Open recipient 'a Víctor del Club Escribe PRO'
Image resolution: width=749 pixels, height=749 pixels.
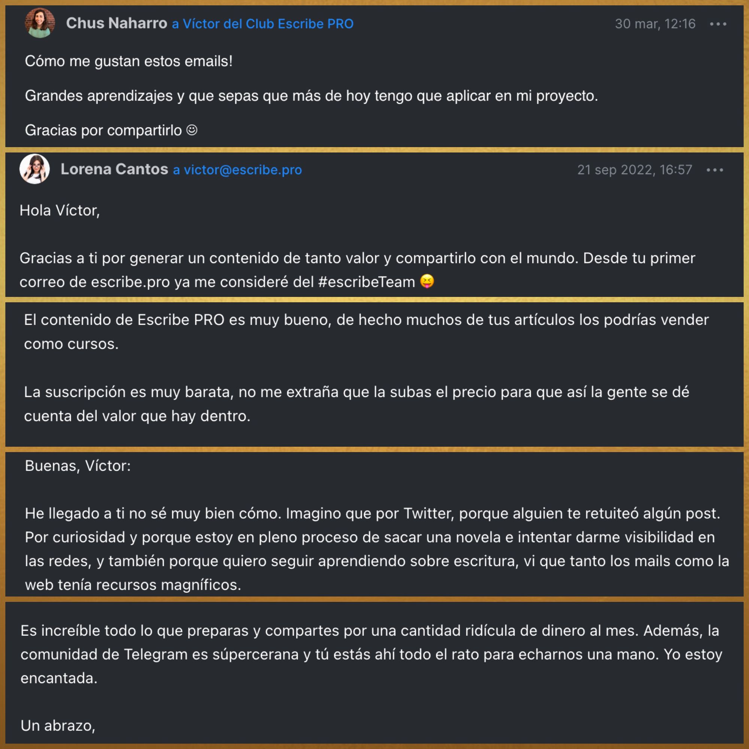click(263, 24)
